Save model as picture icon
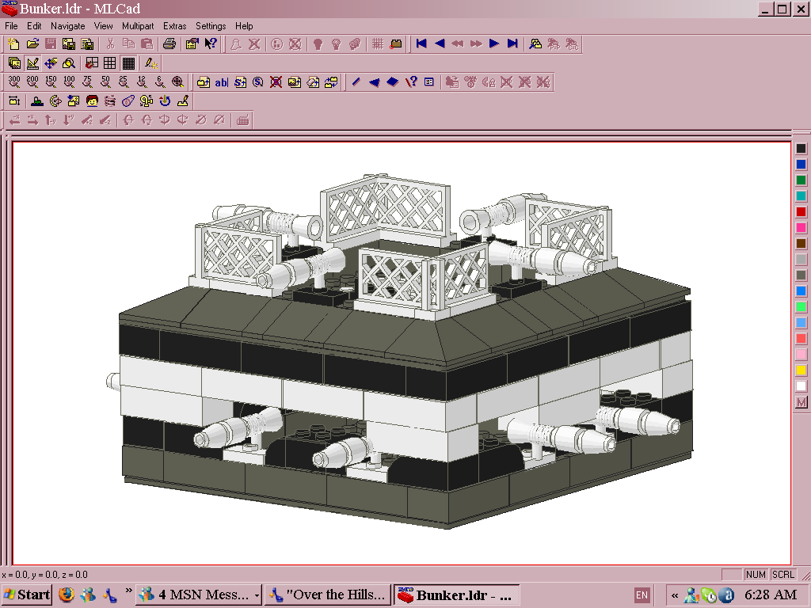 (69, 44)
